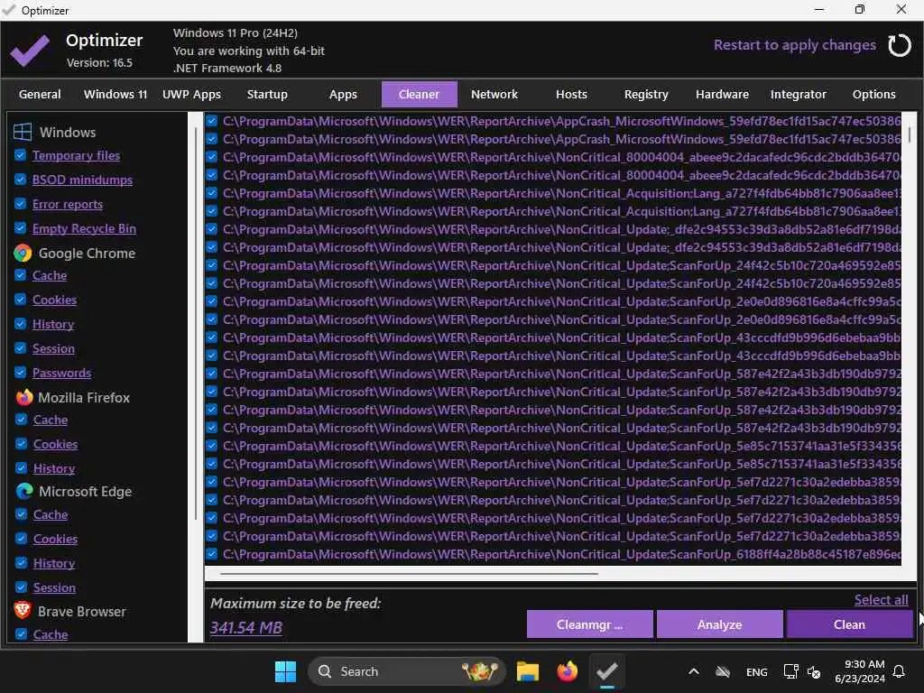Uncheck Mozilla Firefox Cookies checkbox

click(22, 444)
